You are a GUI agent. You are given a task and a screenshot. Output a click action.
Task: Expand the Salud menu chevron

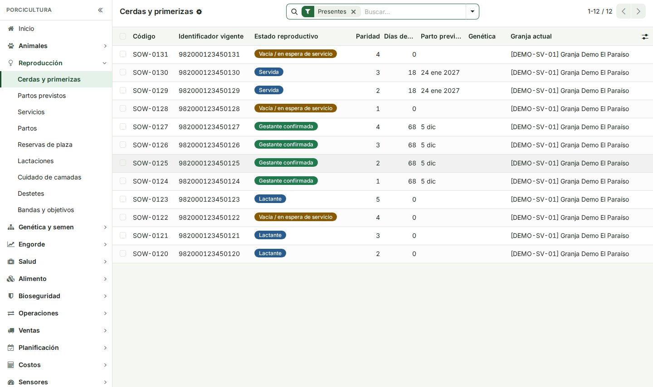(105, 261)
